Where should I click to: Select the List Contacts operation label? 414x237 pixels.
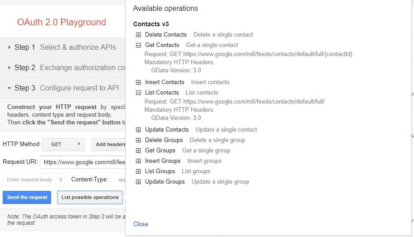coord(162,92)
